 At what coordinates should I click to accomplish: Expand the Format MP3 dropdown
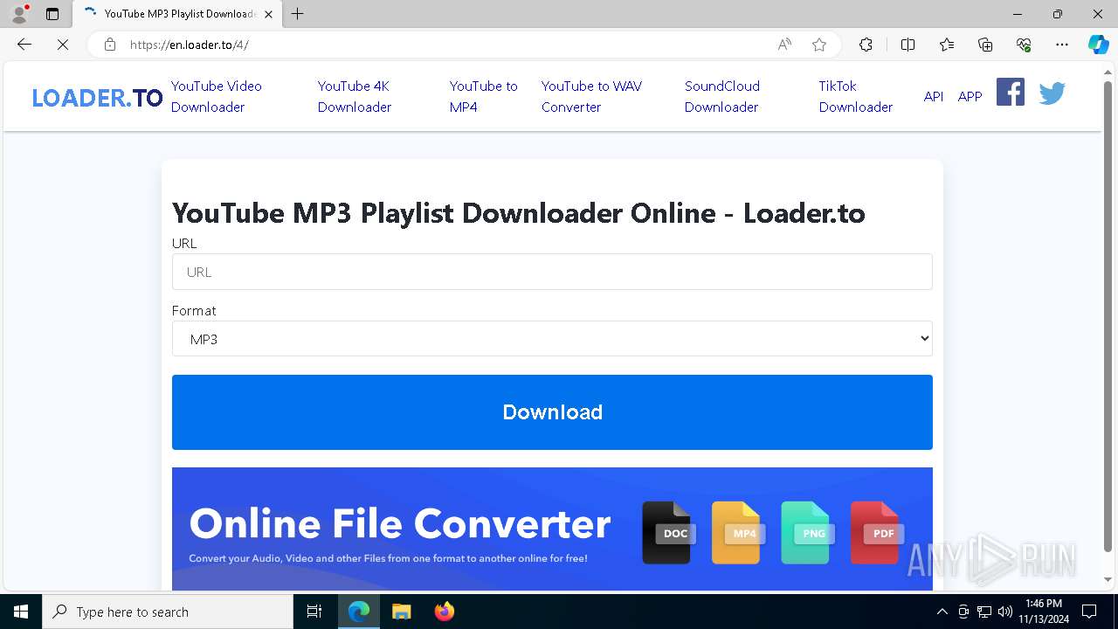552,339
